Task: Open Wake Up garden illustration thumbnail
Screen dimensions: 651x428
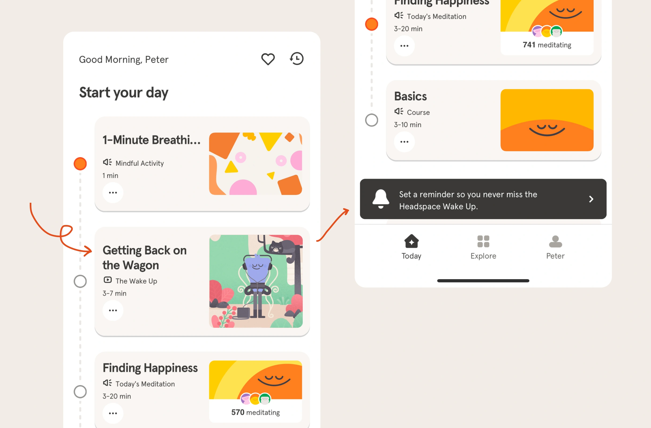Action: 256,281
